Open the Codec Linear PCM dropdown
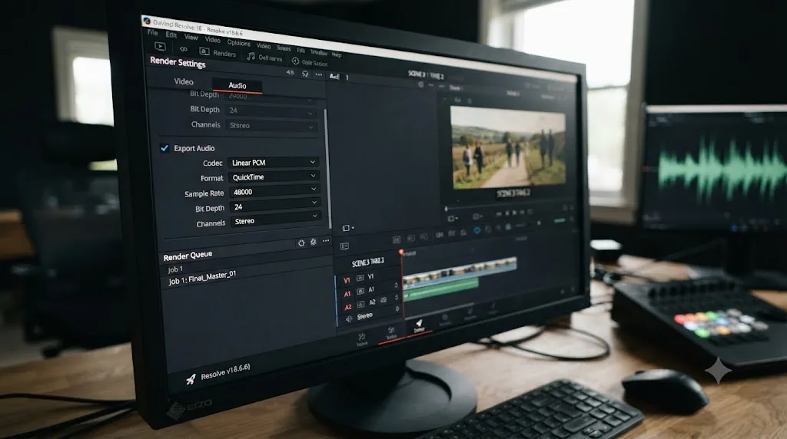 [273, 163]
